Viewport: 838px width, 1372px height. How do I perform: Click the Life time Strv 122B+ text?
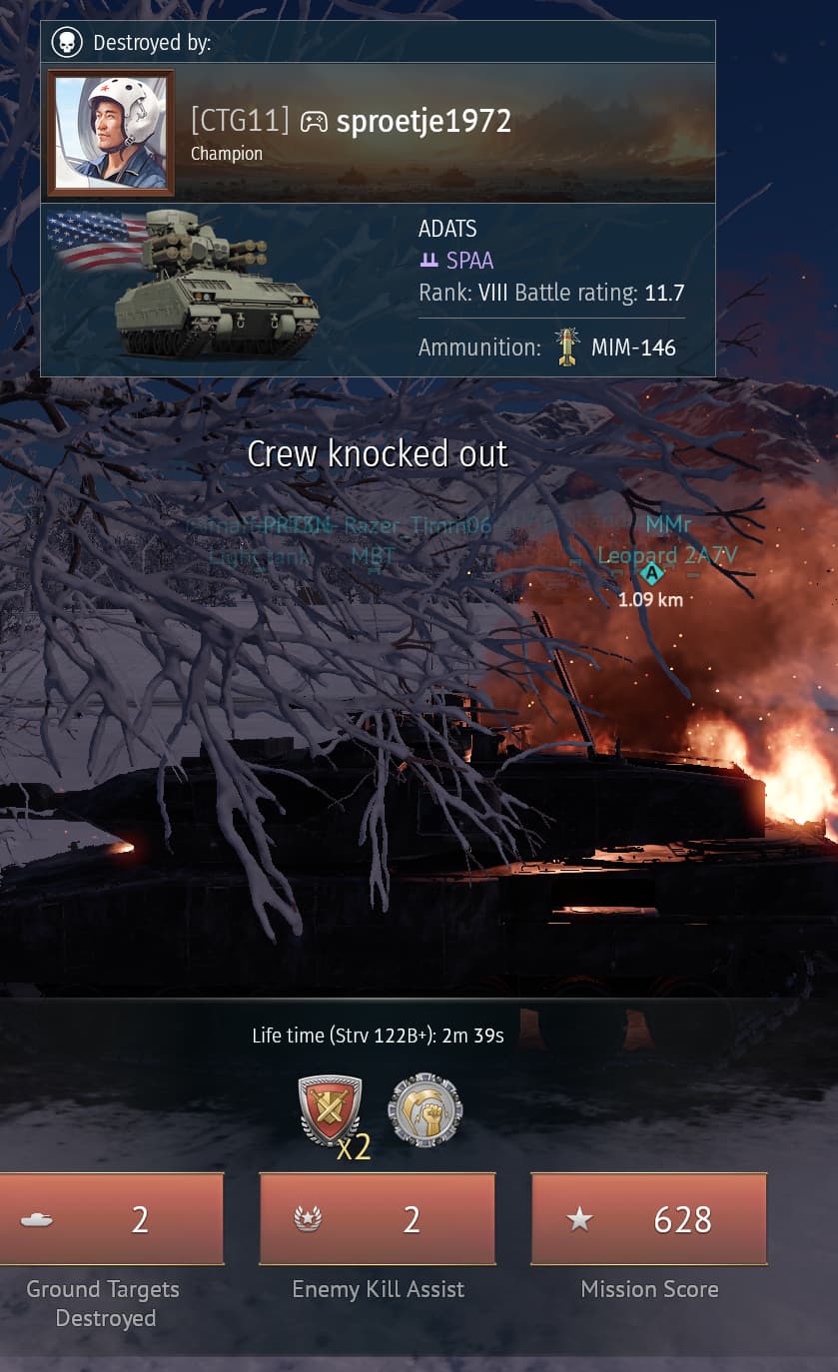378,1035
